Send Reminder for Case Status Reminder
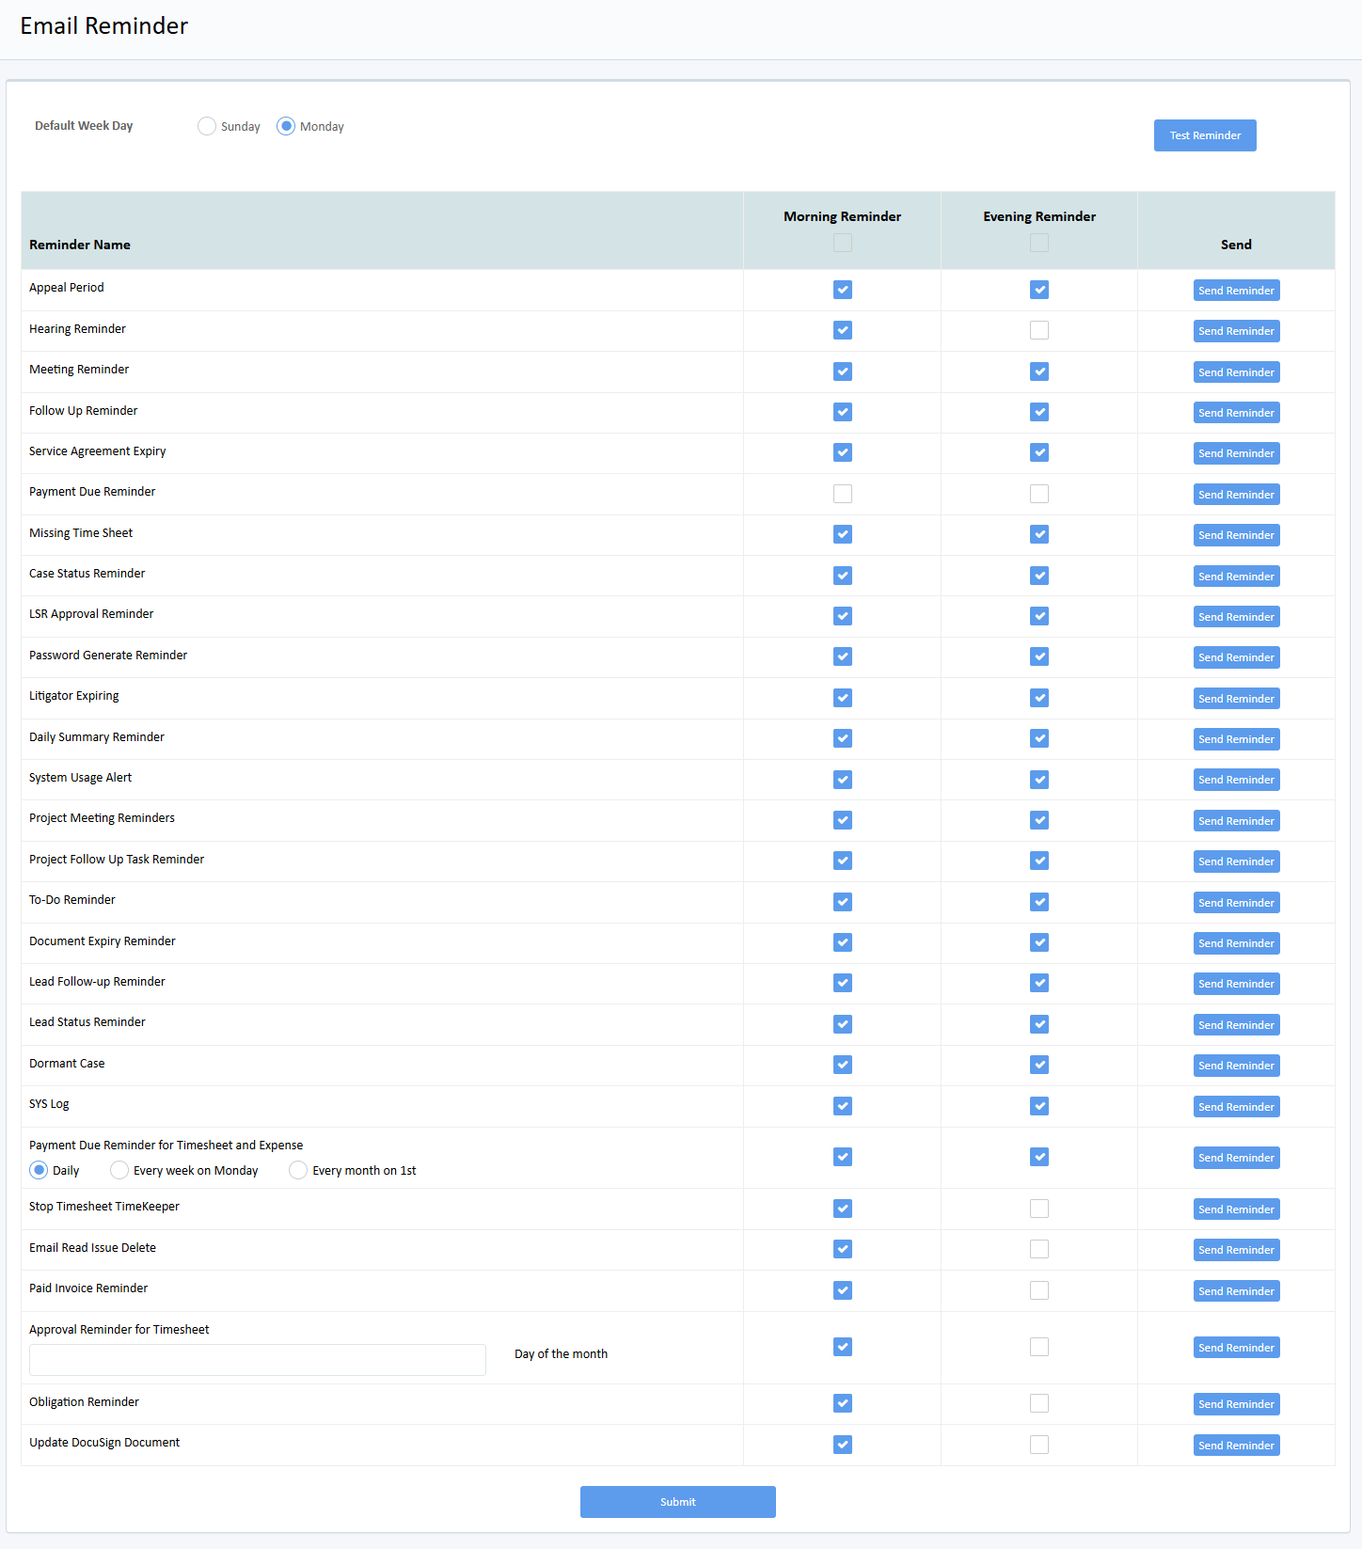This screenshot has width=1362, height=1549. tap(1236, 577)
